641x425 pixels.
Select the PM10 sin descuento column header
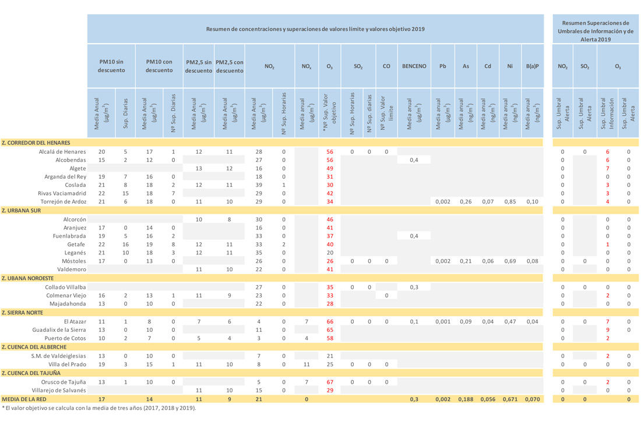tap(111, 66)
